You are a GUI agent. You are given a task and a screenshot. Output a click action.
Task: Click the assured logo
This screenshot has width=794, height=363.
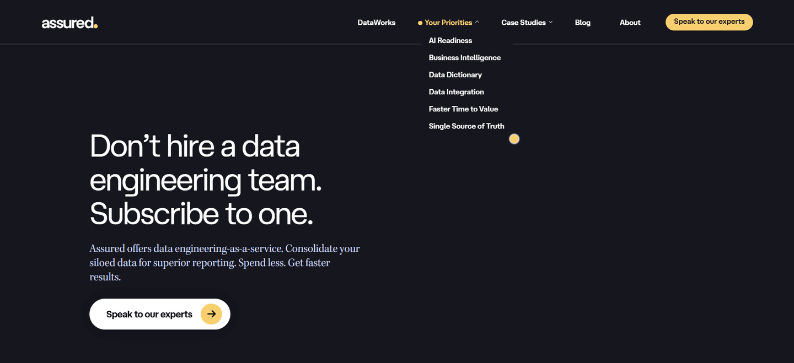[x=70, y=23]
